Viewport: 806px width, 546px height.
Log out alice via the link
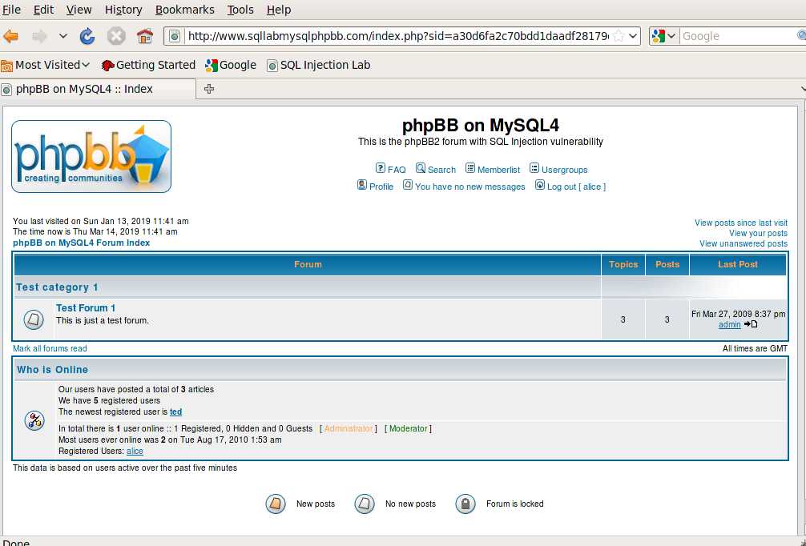(x=576, y=187)
